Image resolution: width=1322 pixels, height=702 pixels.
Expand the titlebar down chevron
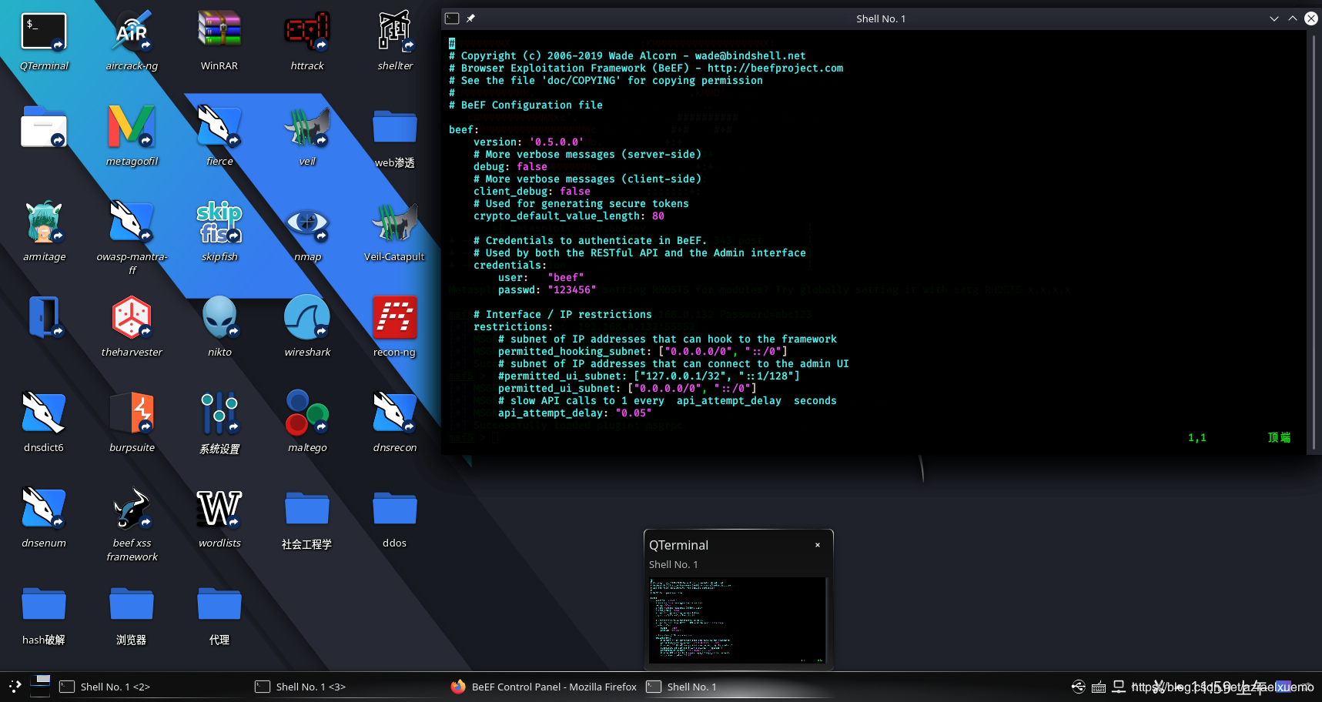click(x=1274, y=18)
